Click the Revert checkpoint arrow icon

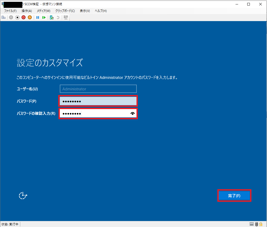(x=58, y=17)
